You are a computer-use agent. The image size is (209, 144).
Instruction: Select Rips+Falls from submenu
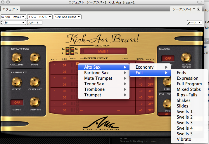(189, 95)
